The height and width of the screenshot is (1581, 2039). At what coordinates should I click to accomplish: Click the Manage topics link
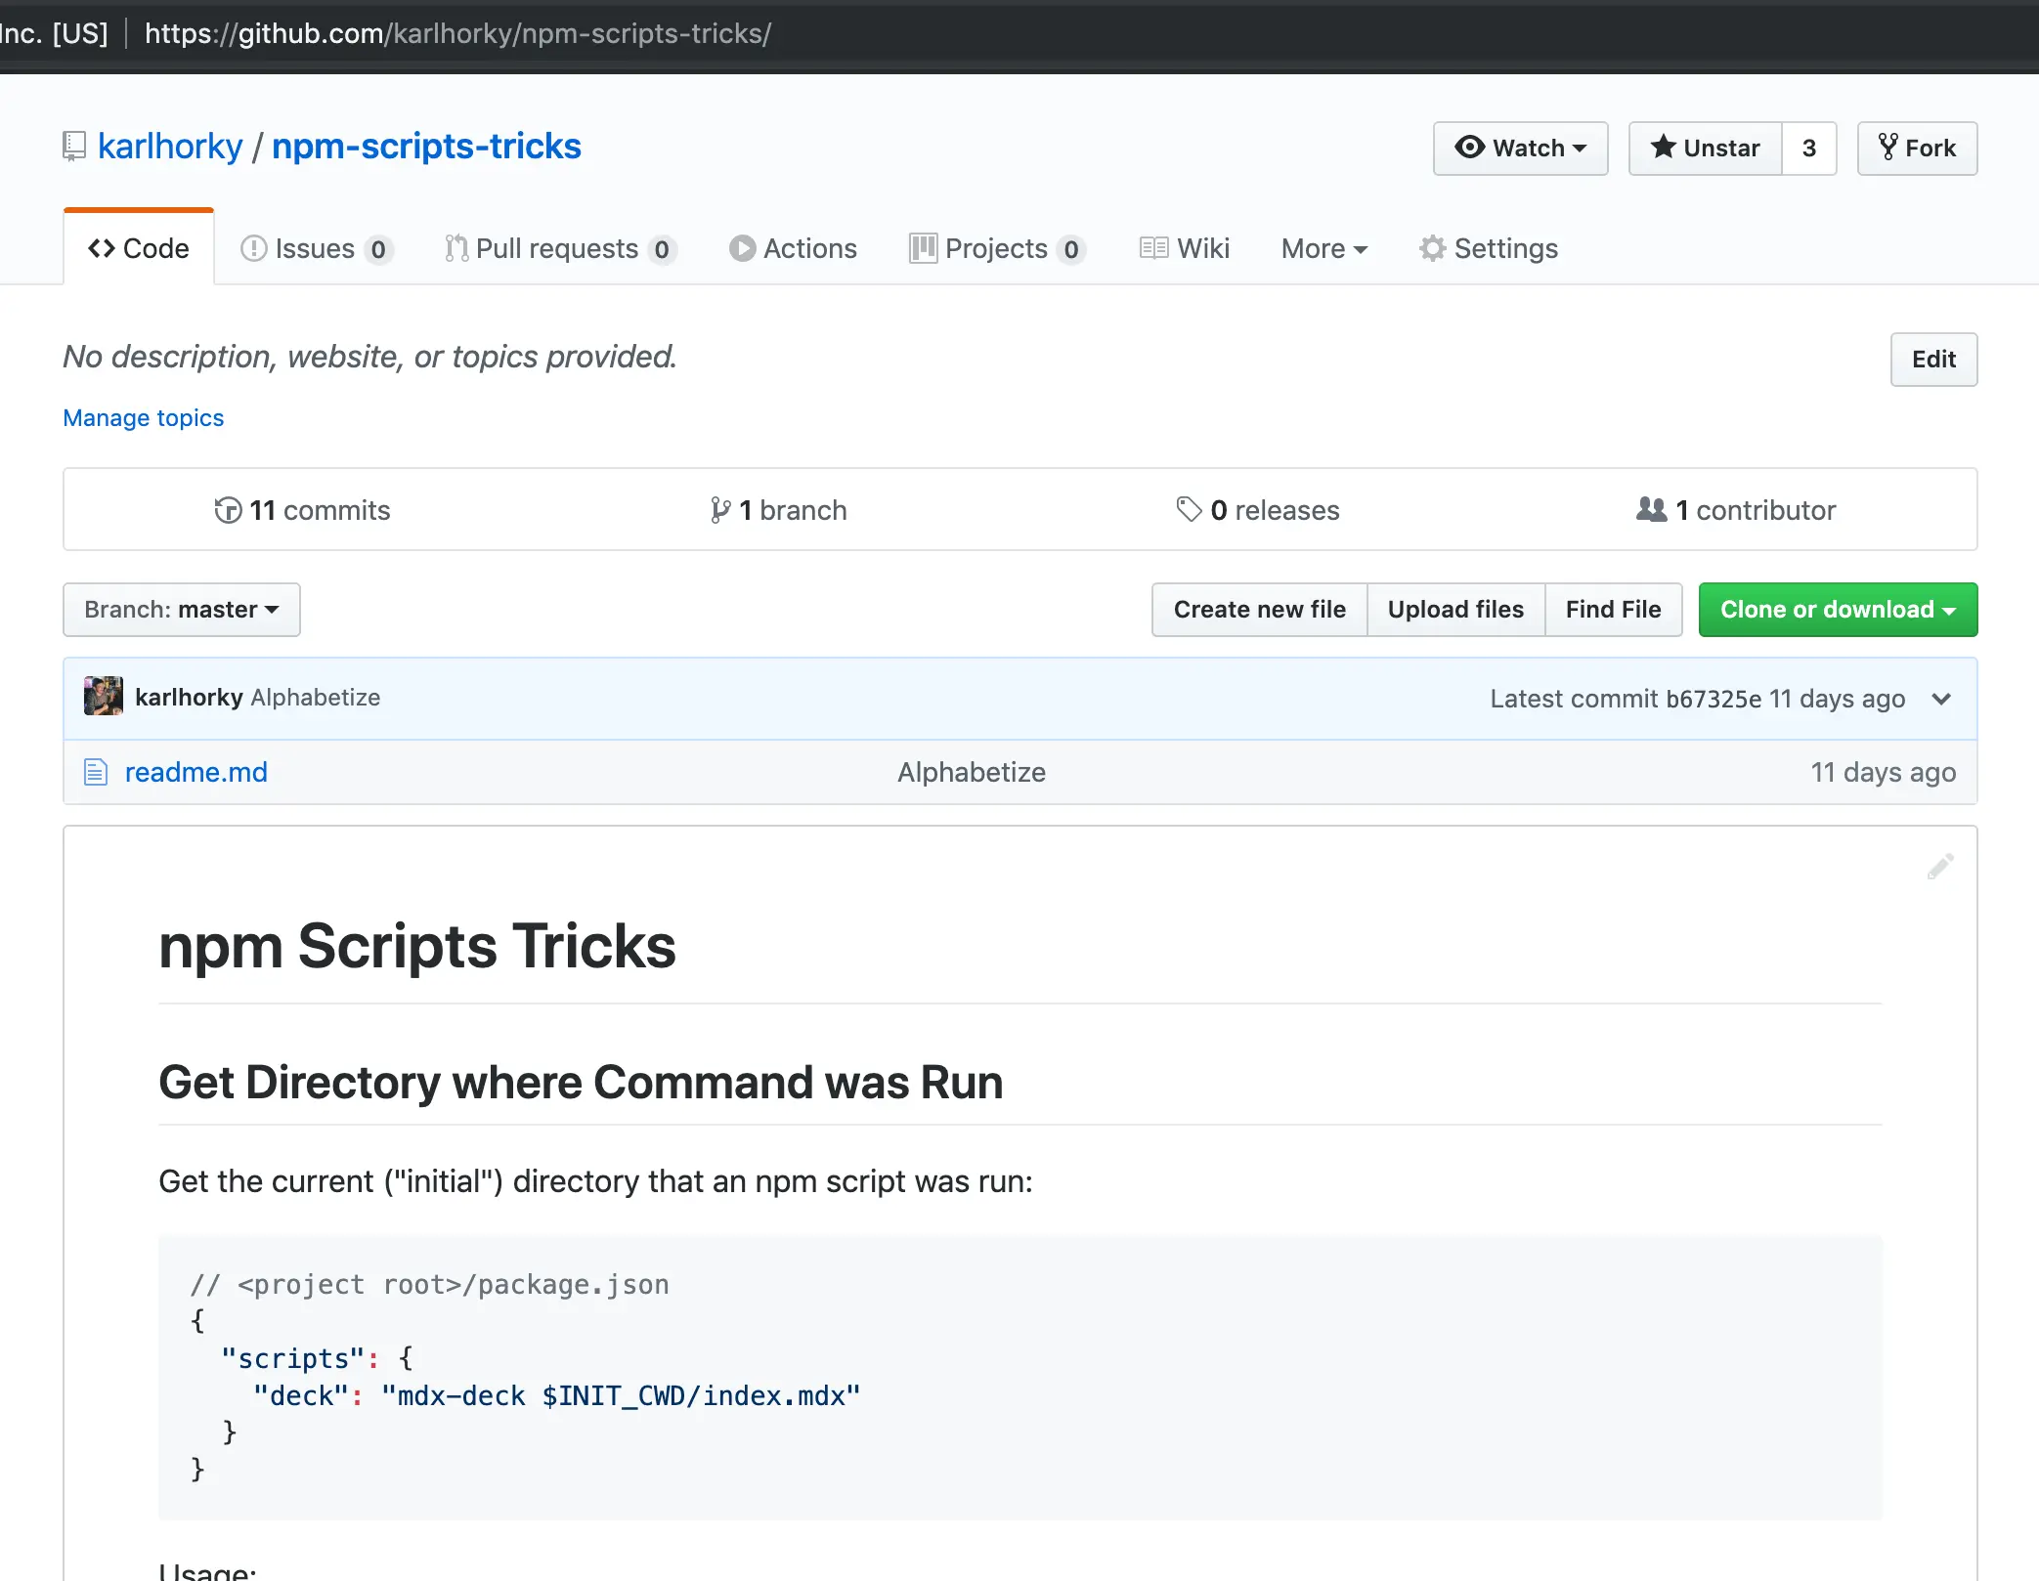(143, 417)
